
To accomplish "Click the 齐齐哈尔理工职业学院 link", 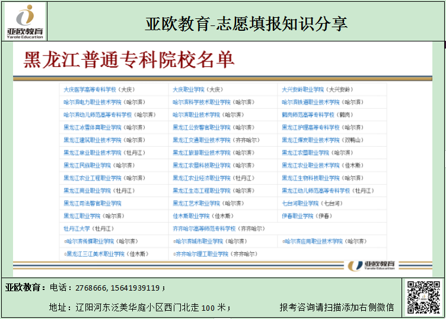I will click(x=201, y=254).
